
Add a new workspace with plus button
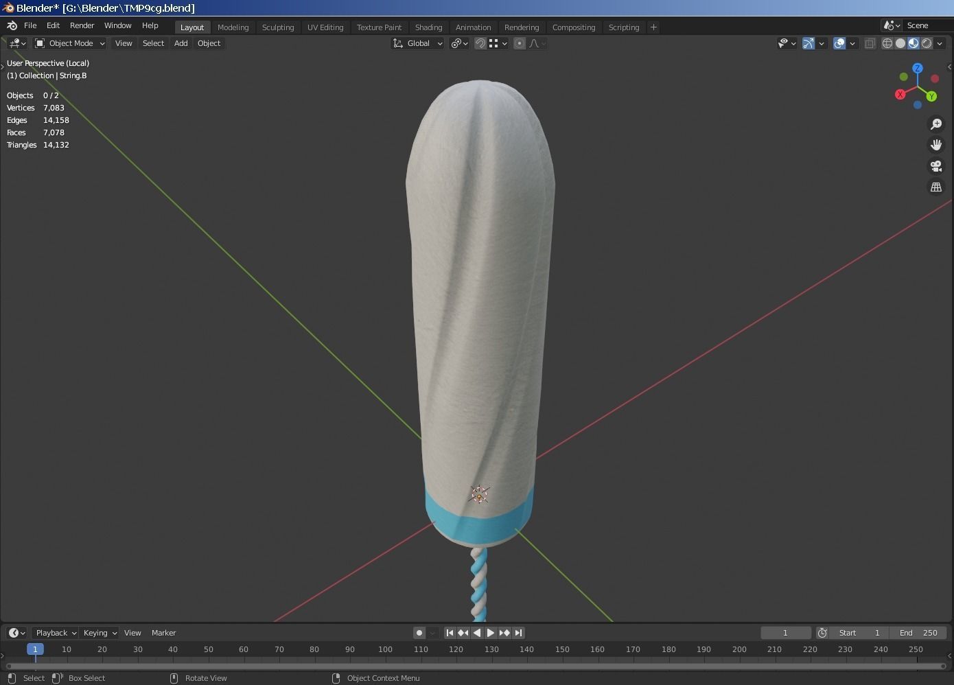pyautogui.click(x=653, y=27)
